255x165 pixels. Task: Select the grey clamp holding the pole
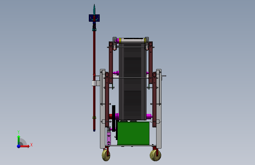[x=96, y=83]
